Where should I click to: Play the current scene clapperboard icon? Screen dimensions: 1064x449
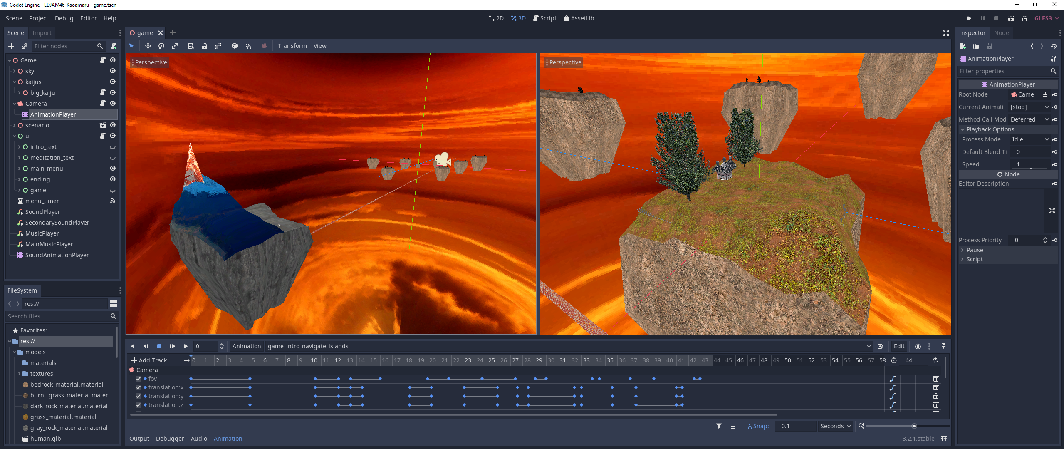(x=1011, y=18)
